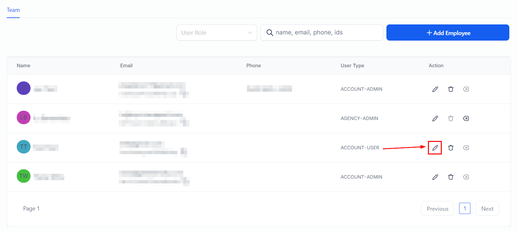Edit the LB agency-admin with the pencil icon
Screen dimensions: 517x232
435,118
